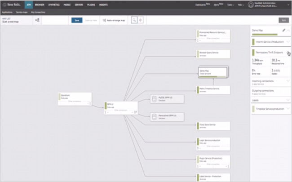Select the RPM UI node
Screen dimensions: 292x182
coord(121,108)
